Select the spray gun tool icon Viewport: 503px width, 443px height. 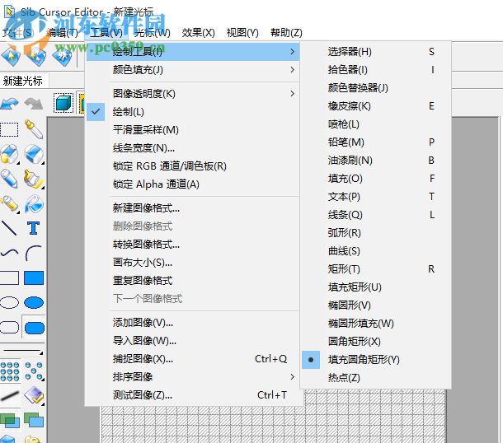point(9,203)
